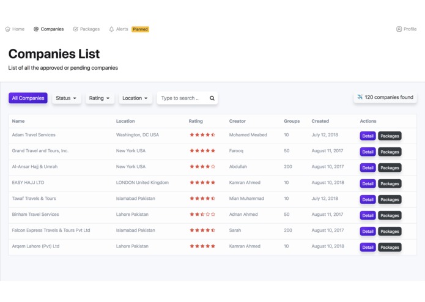
Task: Click the yellow Planned badge
Action: 140,29
